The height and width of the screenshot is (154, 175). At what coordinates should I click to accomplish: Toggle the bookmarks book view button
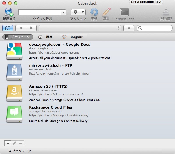point(8,28)
